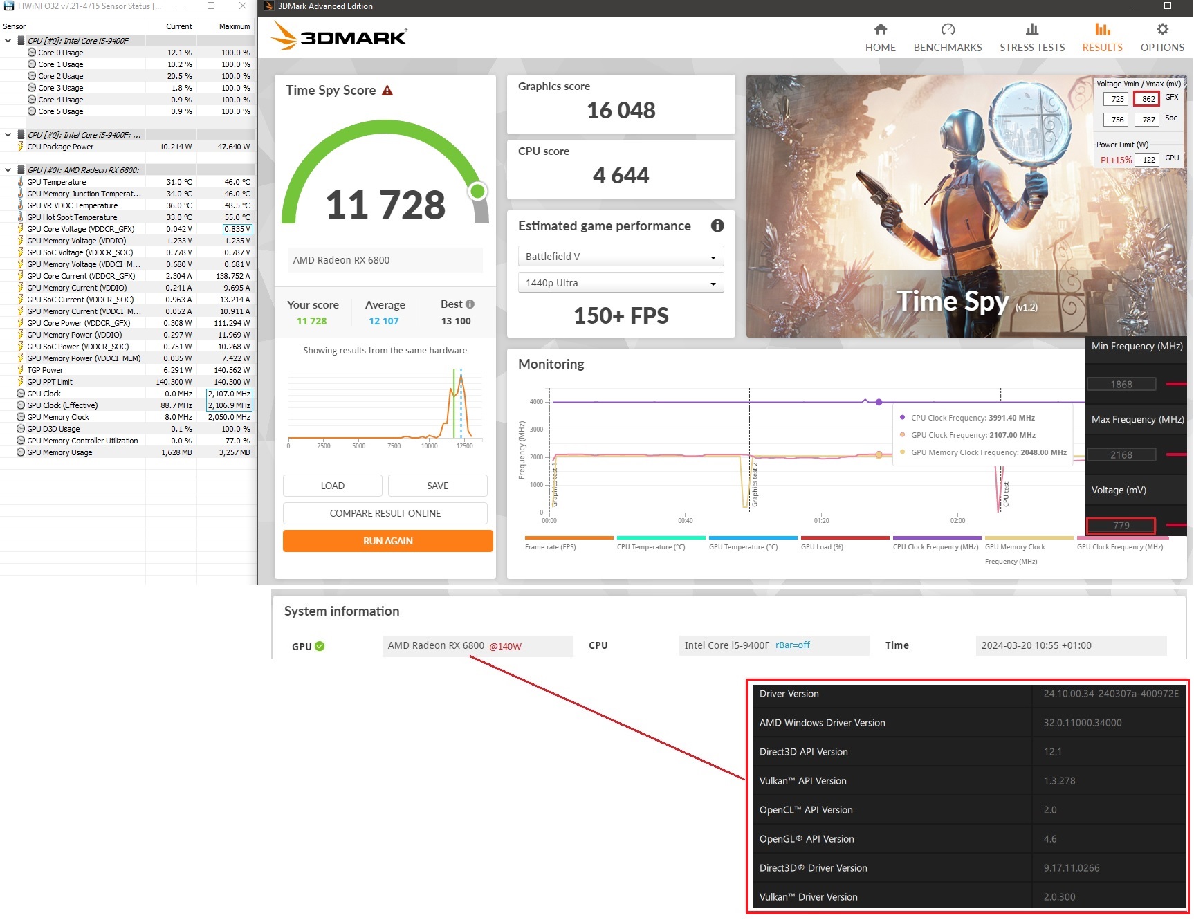
Task: Collapse the GPU [#0] AMD Radeon RX 6800 group
Action: (x=8, y=170)
